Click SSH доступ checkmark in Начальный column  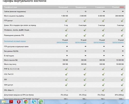tap(66, 85)
